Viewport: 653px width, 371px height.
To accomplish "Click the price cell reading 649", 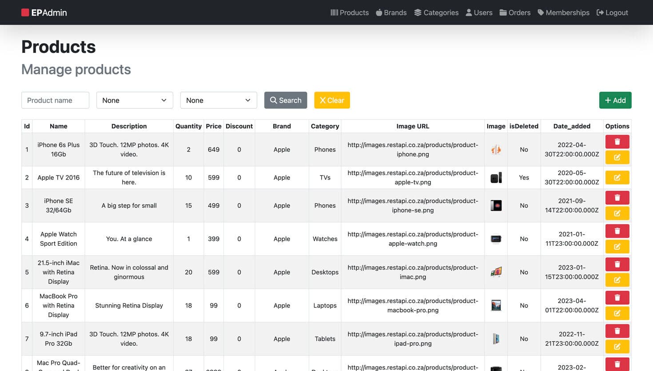I will 214,150.
